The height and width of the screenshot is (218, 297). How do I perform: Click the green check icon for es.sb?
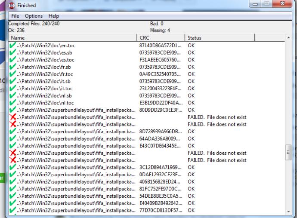click(x=12, y=52)
